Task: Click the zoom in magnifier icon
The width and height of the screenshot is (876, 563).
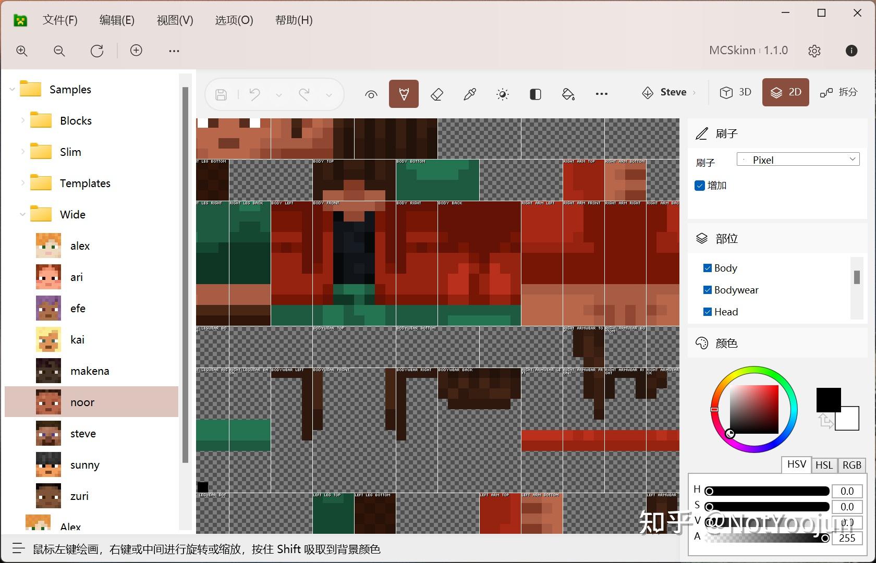Action: (x=22, y=51)
